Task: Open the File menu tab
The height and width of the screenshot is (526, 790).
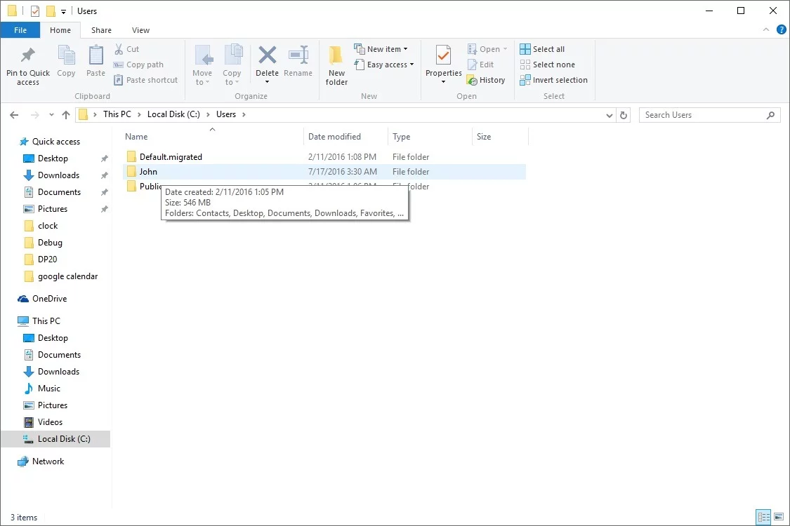Action: (x=20, y=30)
